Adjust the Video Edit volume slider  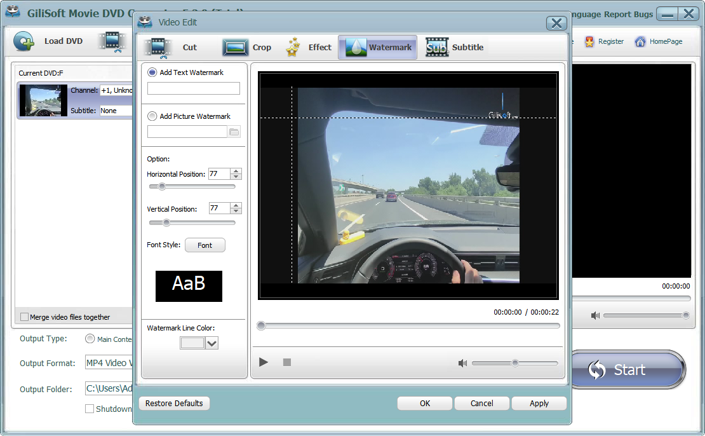pos(515,363)
